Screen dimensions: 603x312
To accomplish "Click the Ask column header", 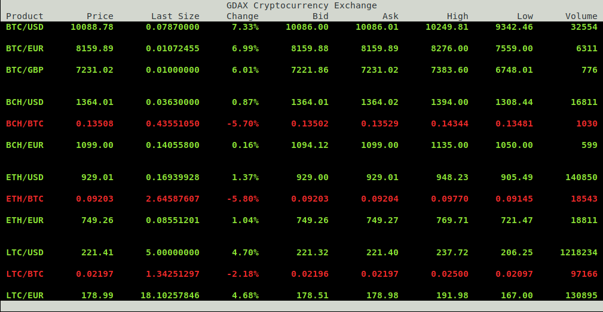I will 390,16.
